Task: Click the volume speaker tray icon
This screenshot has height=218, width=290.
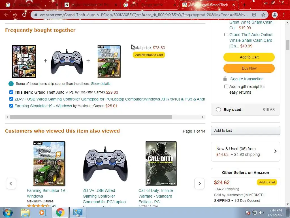Action: (x=261, y=213)
